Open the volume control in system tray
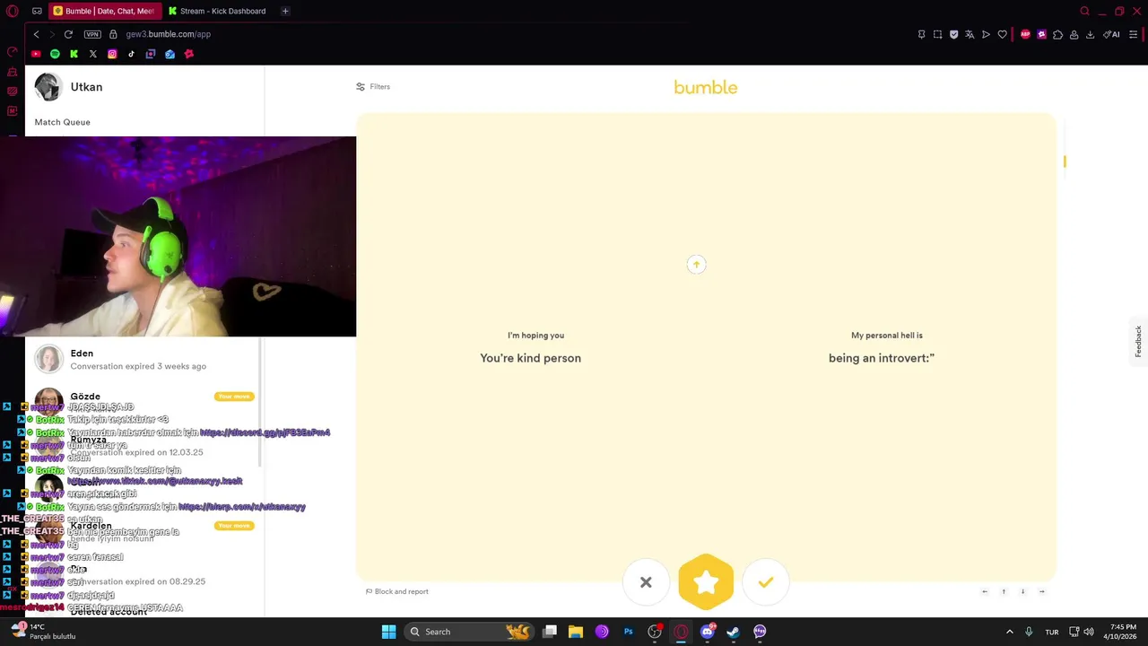This screenshot has height=646, width=1148. click(1089, 632)
